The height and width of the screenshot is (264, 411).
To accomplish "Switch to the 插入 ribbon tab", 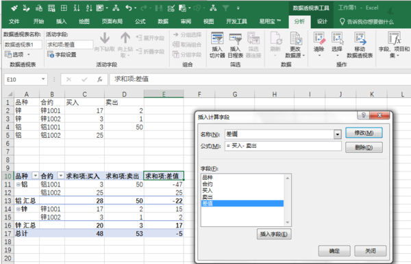I will pyautogui.click(x=61, y=21).
